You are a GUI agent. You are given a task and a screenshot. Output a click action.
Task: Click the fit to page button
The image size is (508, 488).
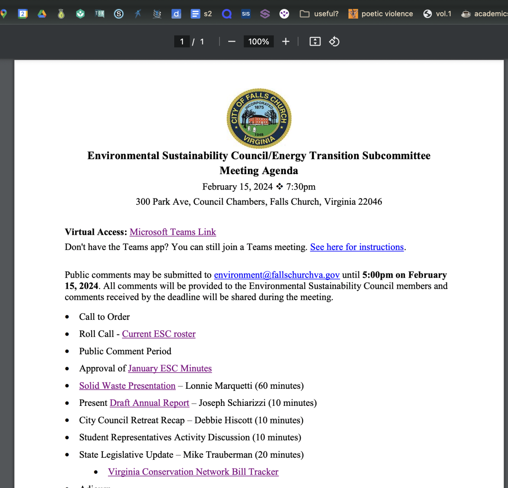click(315, 42)
